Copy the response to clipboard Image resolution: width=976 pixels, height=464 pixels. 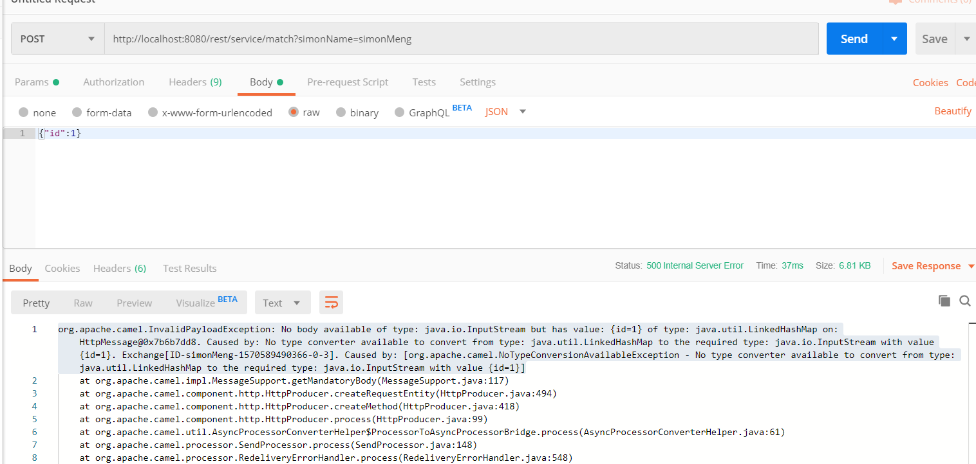click(x=943, y=300)
